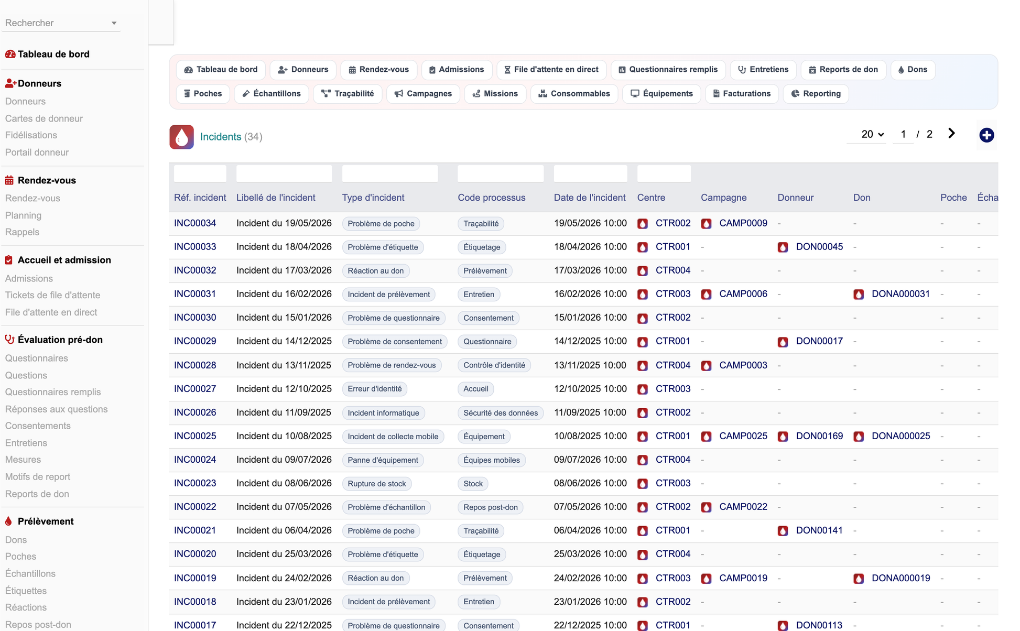Click the Rendez-vous calendar icon in sidebar
Screen dimensions: 1020x631
[9, 180]
